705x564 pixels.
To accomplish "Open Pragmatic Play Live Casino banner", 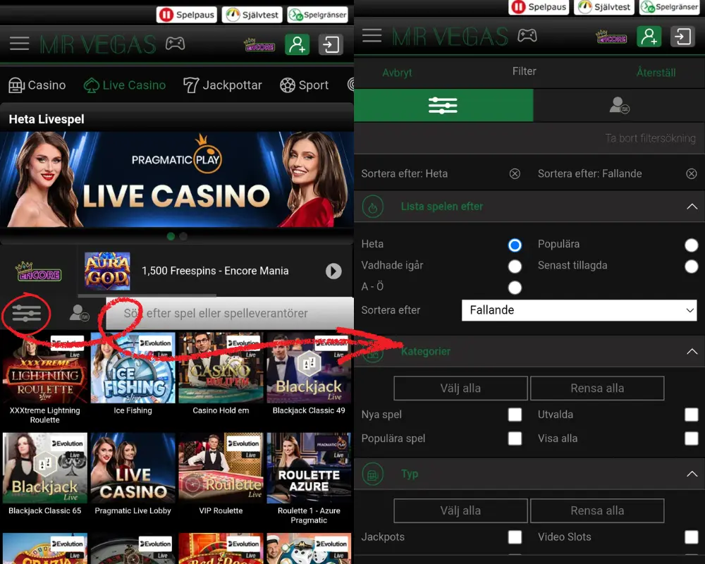I will point(177,180).
